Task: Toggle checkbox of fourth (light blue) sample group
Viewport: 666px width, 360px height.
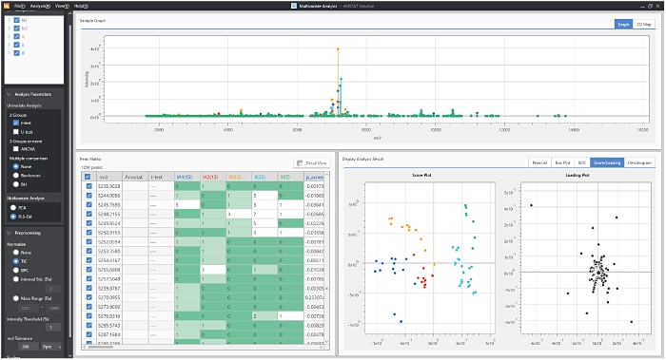Action: coord(16,45)
